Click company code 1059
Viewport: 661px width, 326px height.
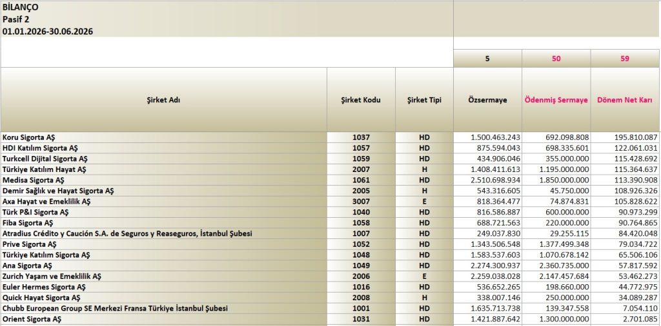(361, 159)
